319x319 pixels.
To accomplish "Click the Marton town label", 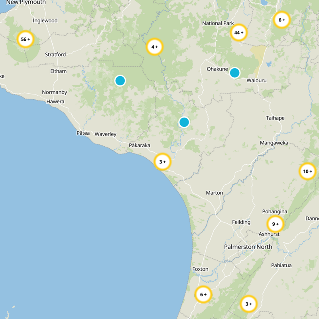I will (x=215, y=193).
